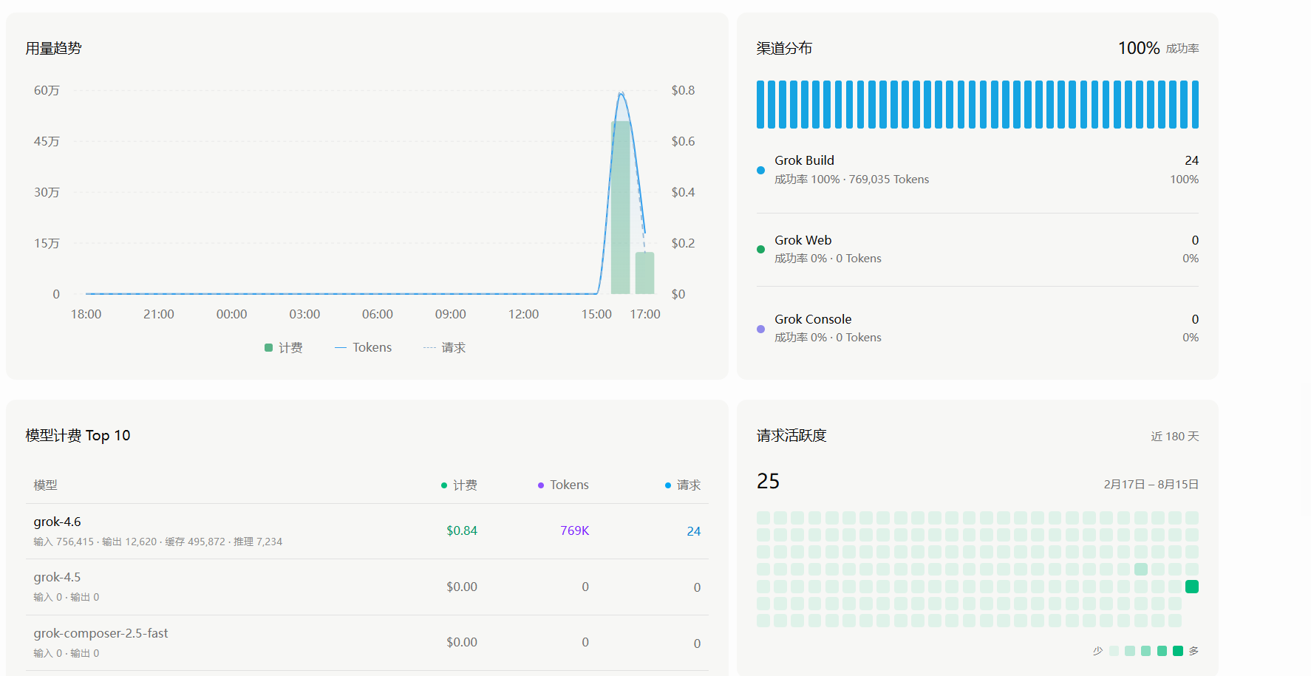Click the tall green billing bar at 16:00
The height and width of the screenshot is (676, 1311).
tap(621, 208)
